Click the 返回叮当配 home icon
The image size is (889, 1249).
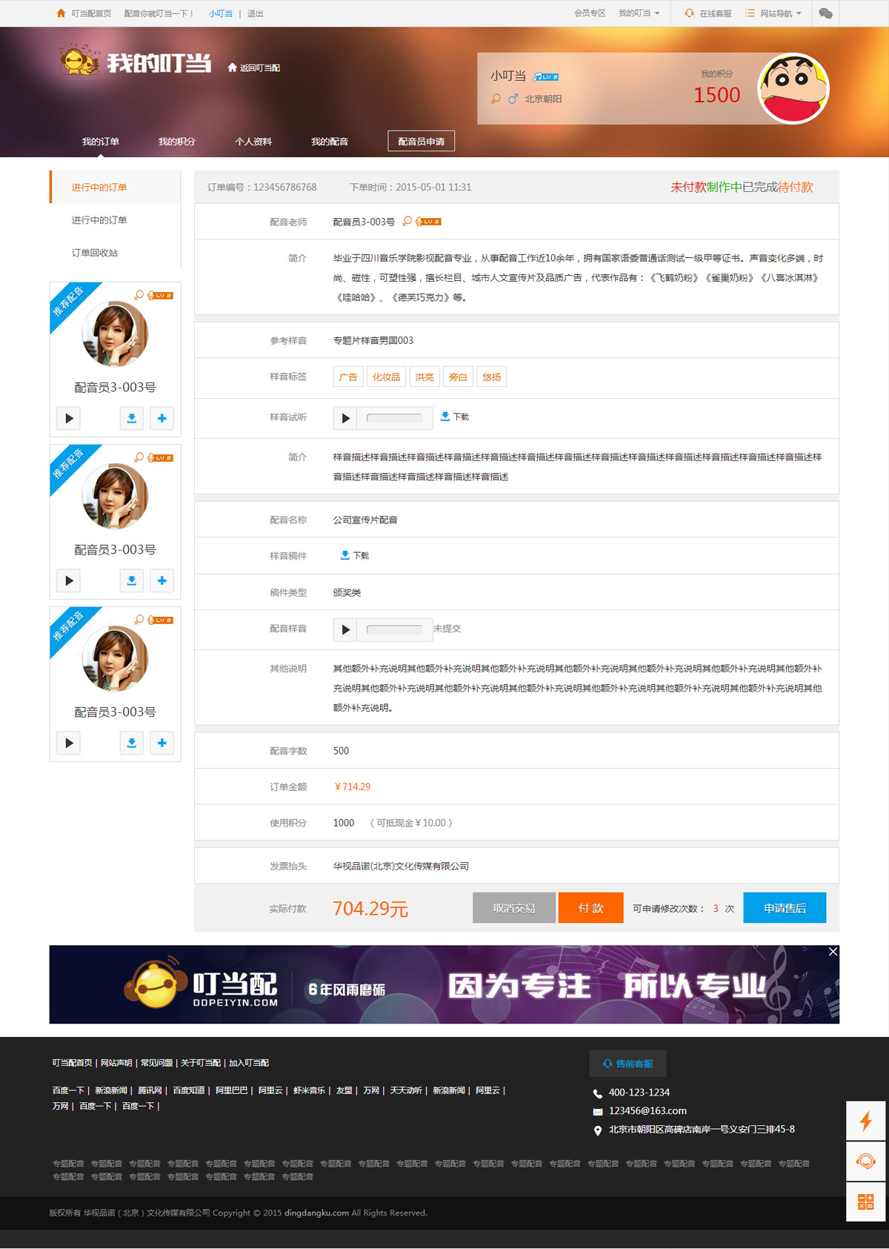(232, 67)
